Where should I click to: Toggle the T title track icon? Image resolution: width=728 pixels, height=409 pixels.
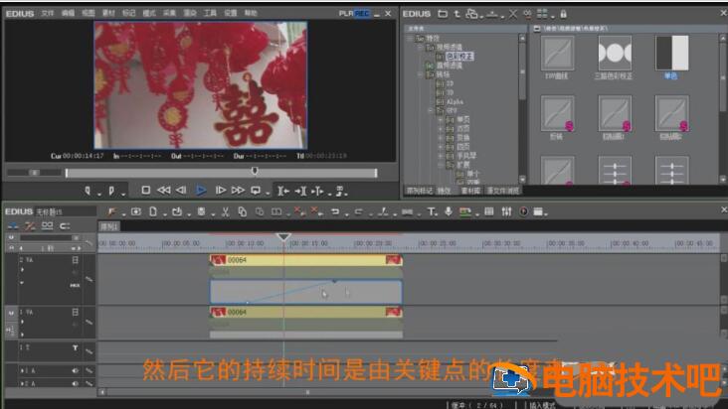[x=75, y=347]
